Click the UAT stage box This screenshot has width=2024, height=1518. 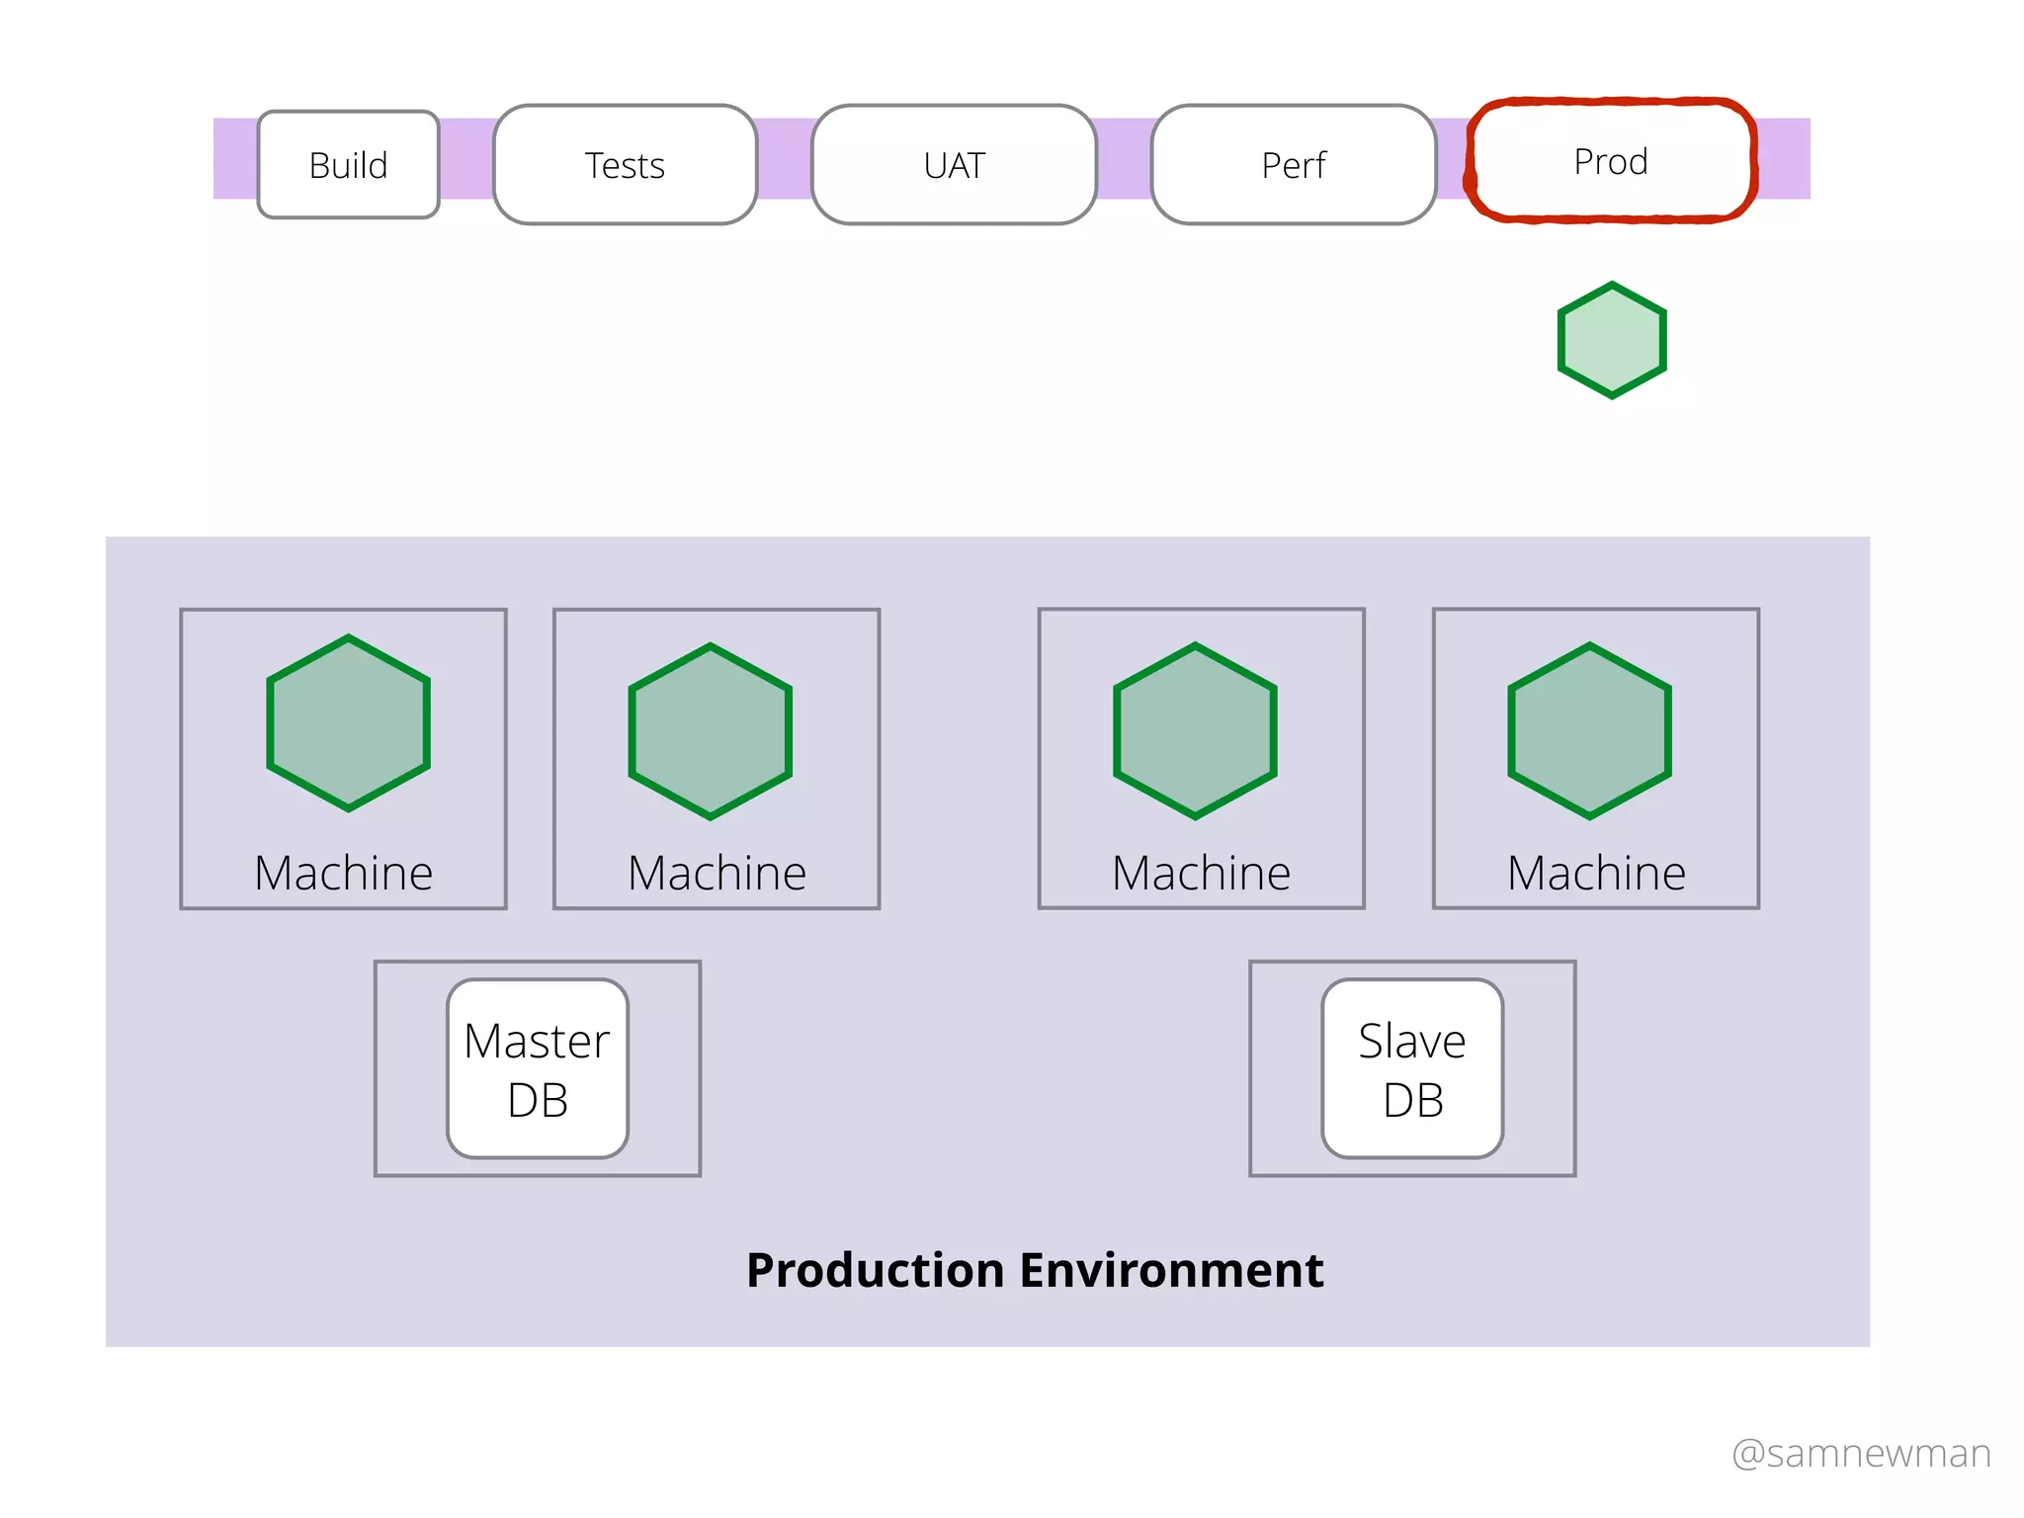954,165
